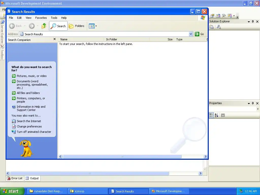Click the Back navigation arrow icon
The height and width of the screenshot is (195, 260).
pos(12,26)
